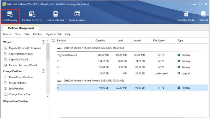Choose Move/Resize Partition
This screenshot has height=118, width=210.
(x=21, y=77)
